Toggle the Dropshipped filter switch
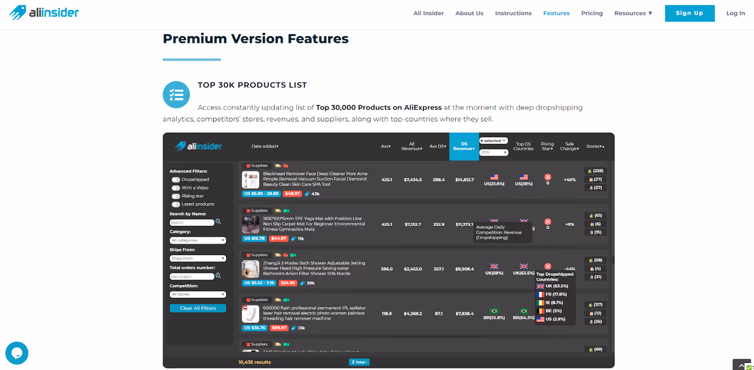The height and width of the screenshot is (370, 754). coord(176,180)
